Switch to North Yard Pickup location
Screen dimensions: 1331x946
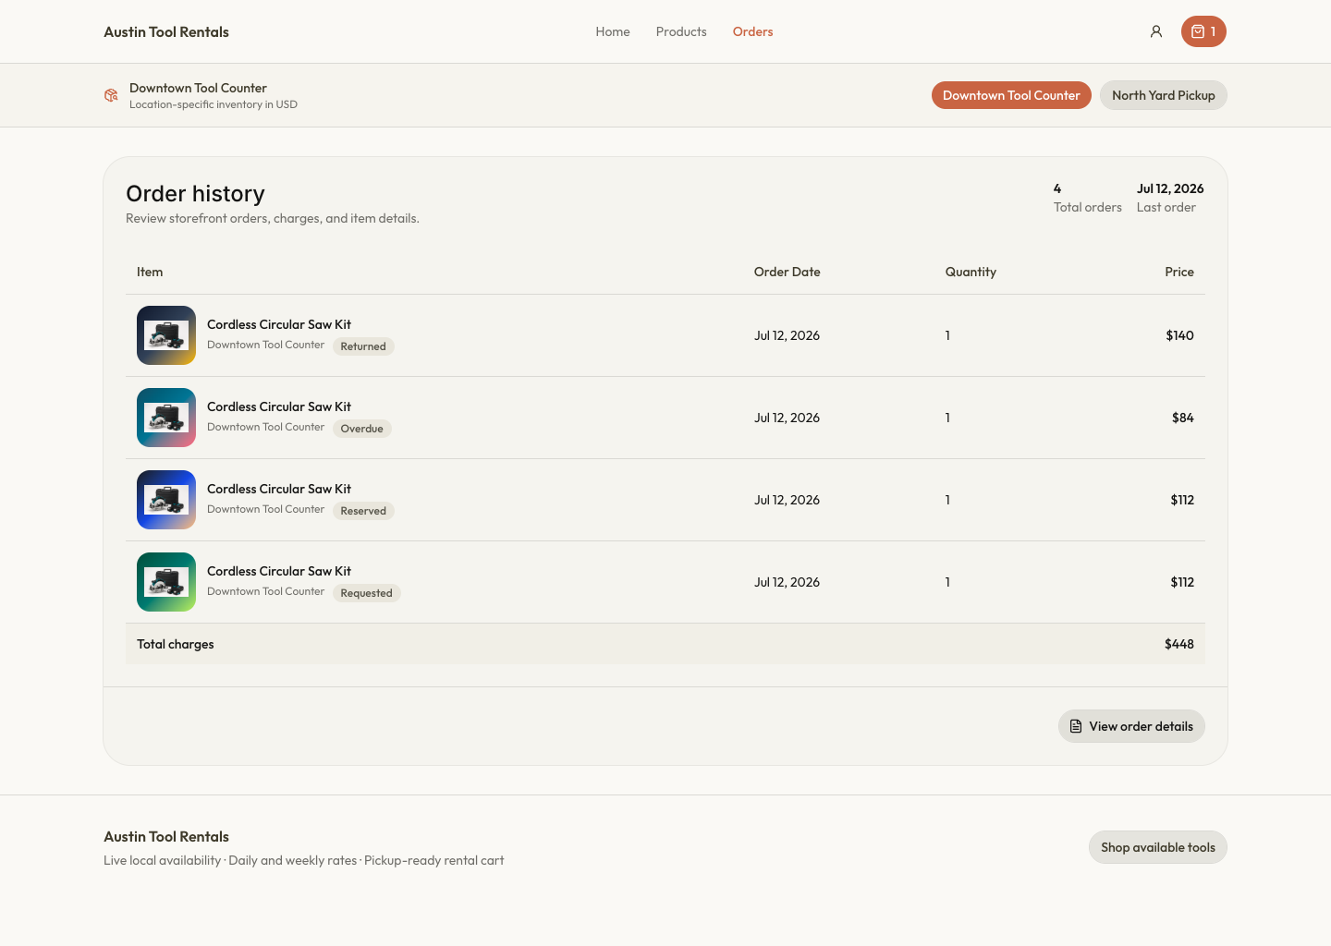[x=1163, y=95]
